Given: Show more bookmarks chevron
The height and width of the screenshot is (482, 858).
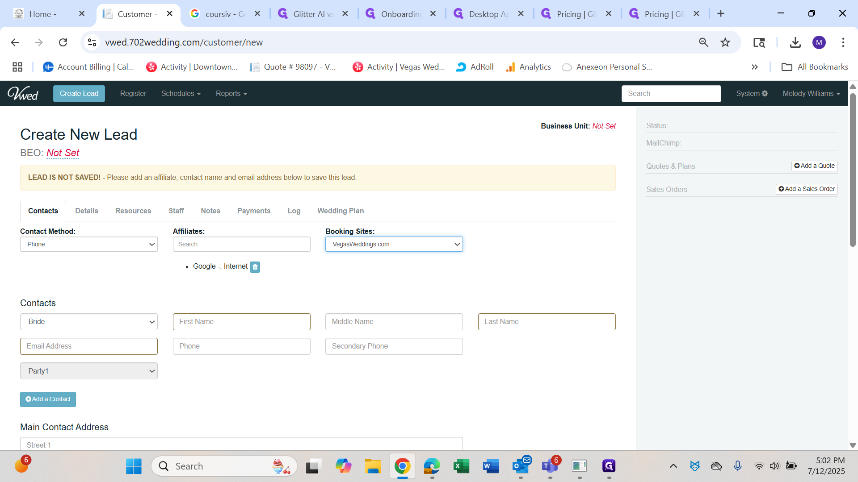Looking at the screenshot, I should click(x=754, y=67).
